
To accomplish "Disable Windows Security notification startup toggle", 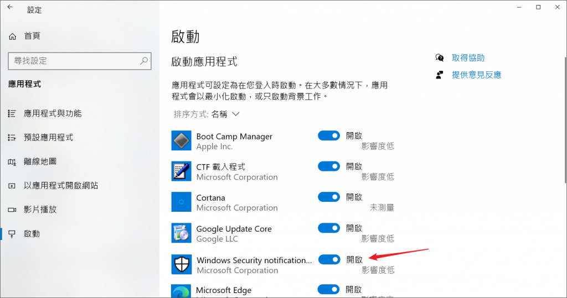I will (329, 259).
